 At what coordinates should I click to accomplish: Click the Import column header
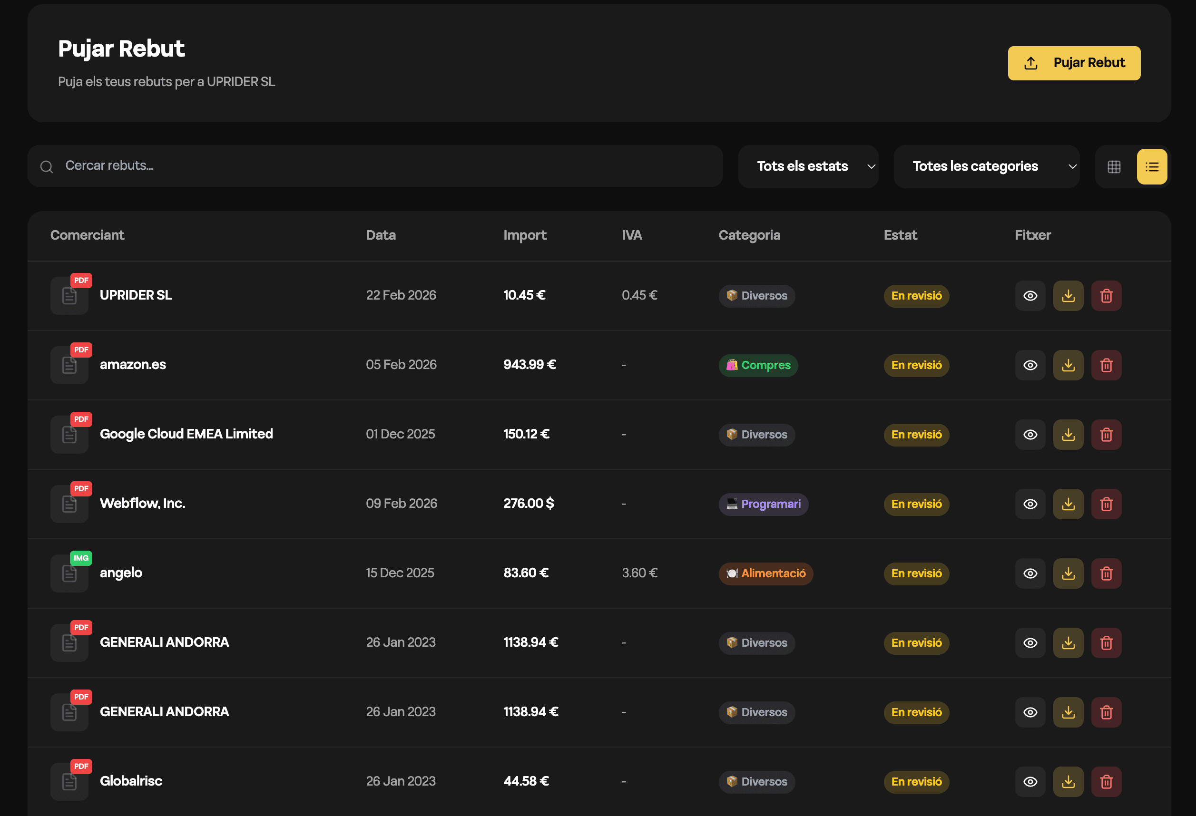524,235
